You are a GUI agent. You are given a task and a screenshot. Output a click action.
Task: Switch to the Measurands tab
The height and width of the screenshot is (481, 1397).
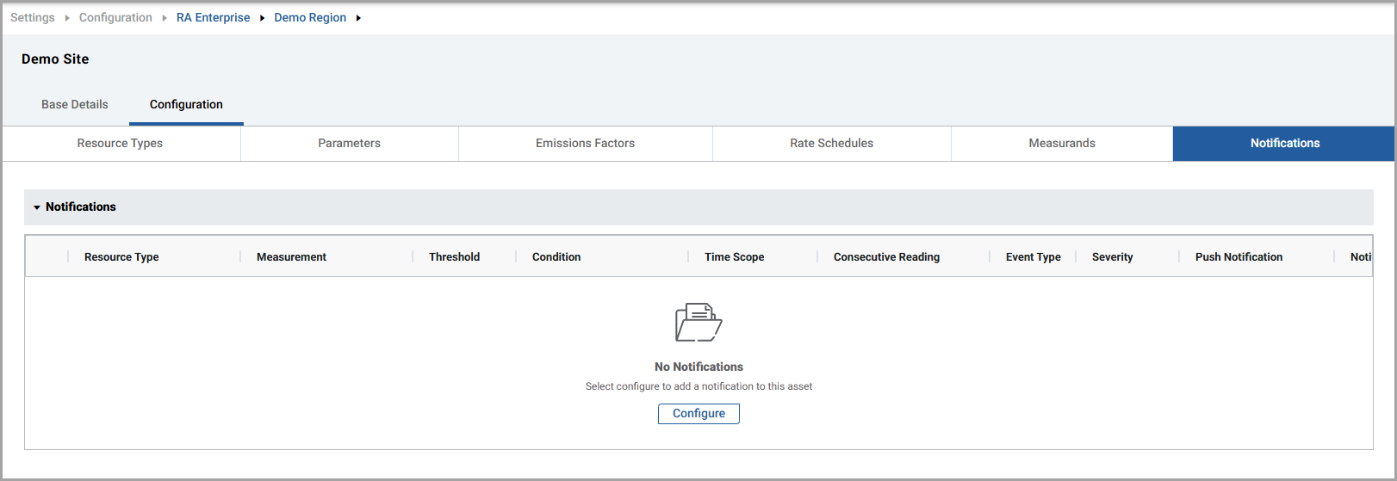[x=1061, y=144]
